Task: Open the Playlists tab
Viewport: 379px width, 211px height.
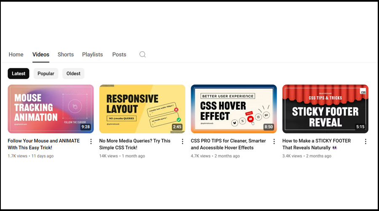Action: [93, 54]
